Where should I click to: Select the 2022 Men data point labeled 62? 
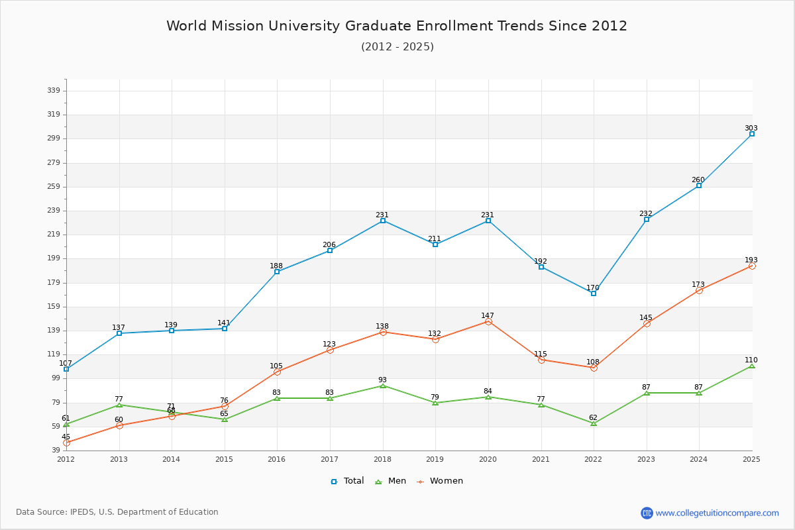[594, 423]
